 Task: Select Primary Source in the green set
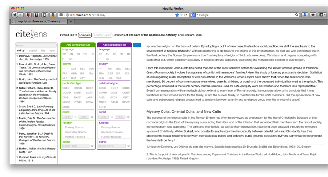(74, 127)
